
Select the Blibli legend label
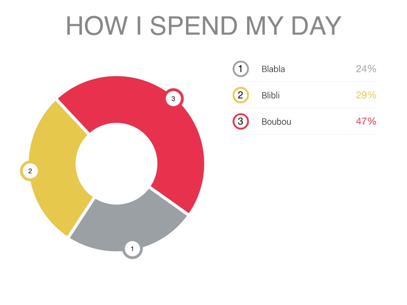click(270, 95)
